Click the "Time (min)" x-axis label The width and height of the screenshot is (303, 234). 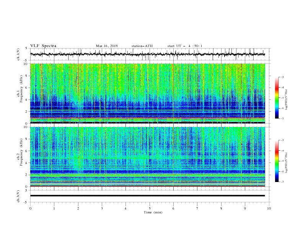[x=153, y=212]
